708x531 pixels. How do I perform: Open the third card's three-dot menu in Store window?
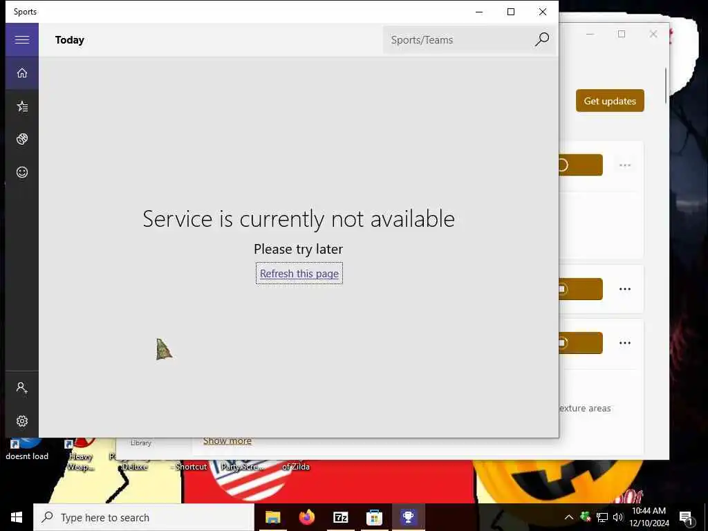coord(625,343)
